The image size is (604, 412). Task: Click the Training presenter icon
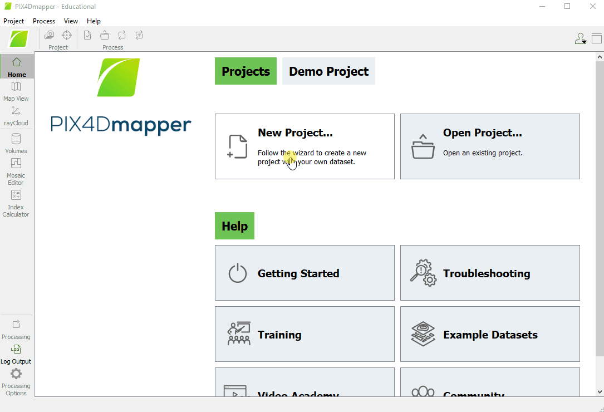(x=239, y=333)
